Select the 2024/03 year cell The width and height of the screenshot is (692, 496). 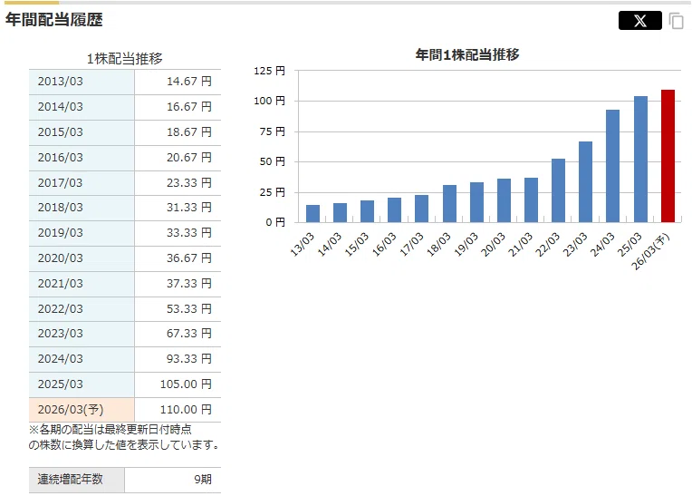coord(82,359)
